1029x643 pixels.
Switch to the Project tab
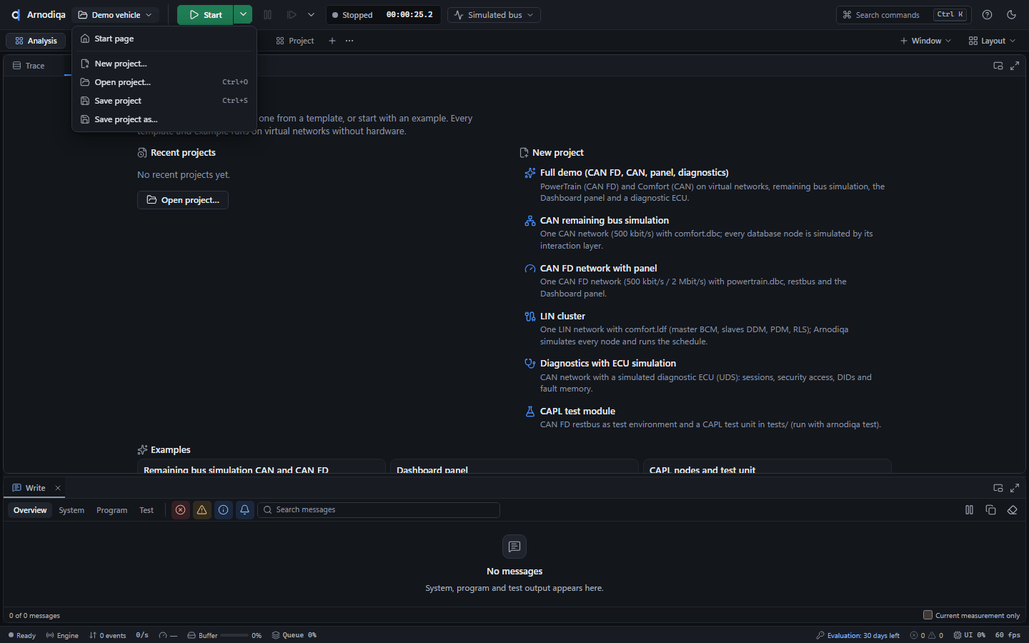[295, 41]
